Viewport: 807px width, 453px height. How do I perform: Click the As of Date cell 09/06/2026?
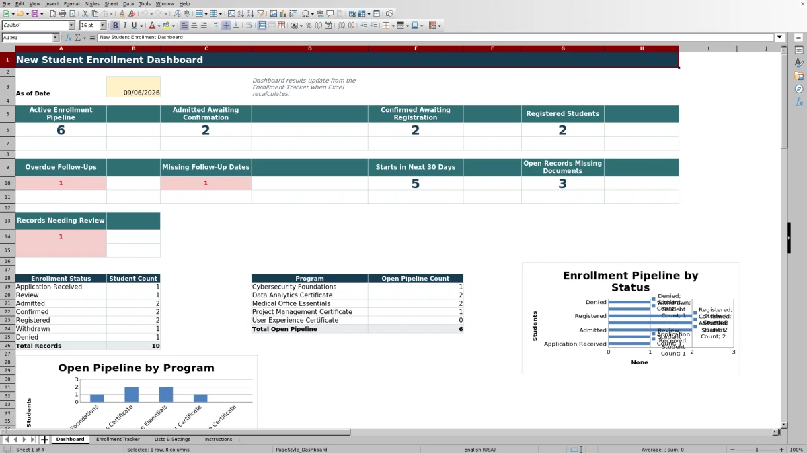pos(133,87)
